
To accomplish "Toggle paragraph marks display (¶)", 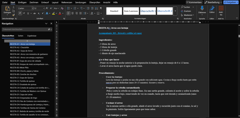I will click(101, 8).
